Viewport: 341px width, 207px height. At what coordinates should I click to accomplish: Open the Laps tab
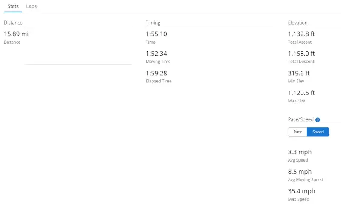pos(31,6)
